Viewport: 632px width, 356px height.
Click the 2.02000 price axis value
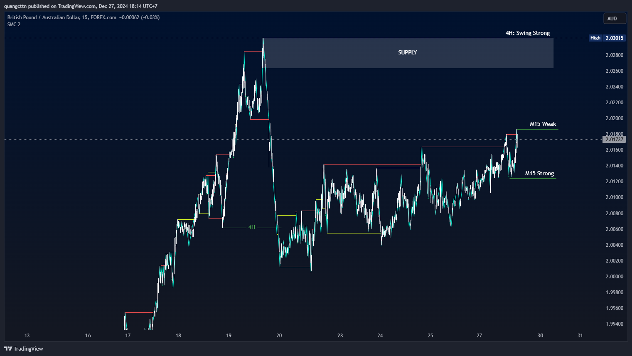coord(614,118)
